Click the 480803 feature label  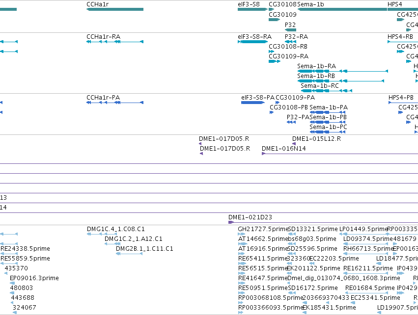(21, 288)
